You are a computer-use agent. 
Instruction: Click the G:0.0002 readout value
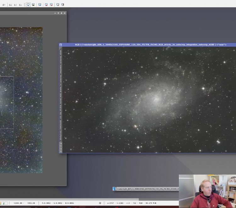pyautogui.click(x=58, y=203)
